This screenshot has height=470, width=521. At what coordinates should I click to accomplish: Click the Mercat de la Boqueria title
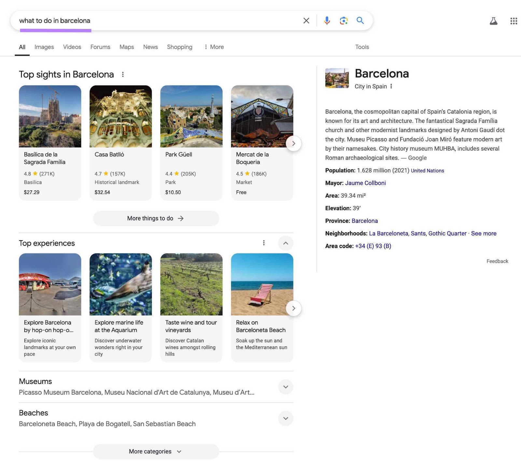(x=252, y=158)
